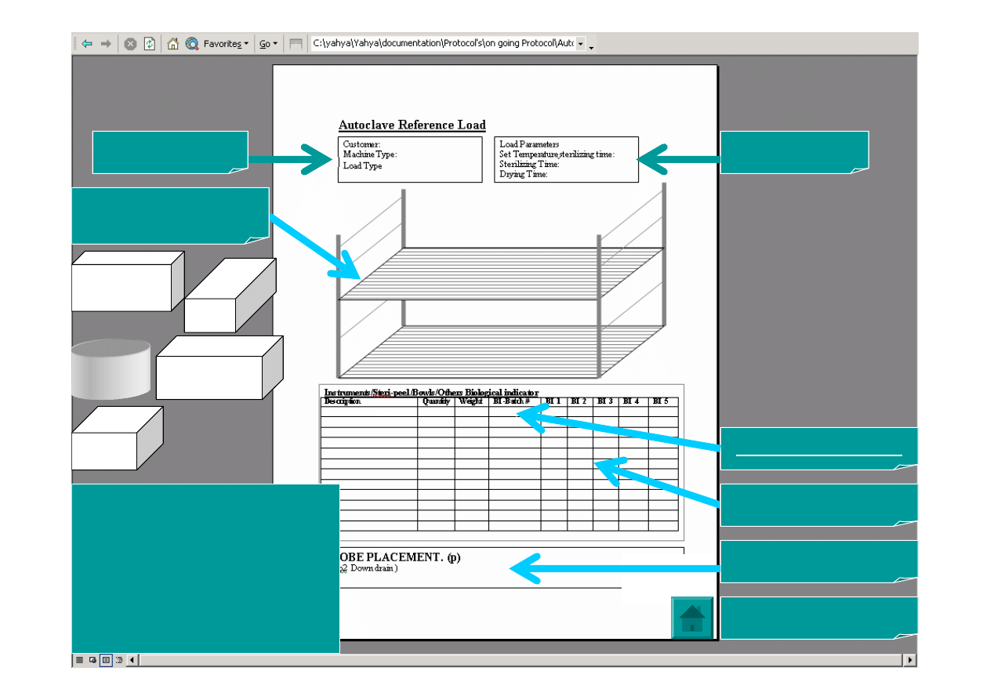Switch to Normal view
The image size is (990, 700).
(x=79, y=660)
